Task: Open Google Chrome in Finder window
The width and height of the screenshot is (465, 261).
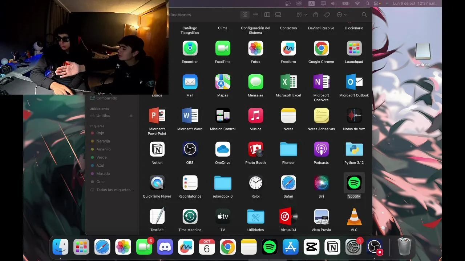Action: click(x=321, y=48)
